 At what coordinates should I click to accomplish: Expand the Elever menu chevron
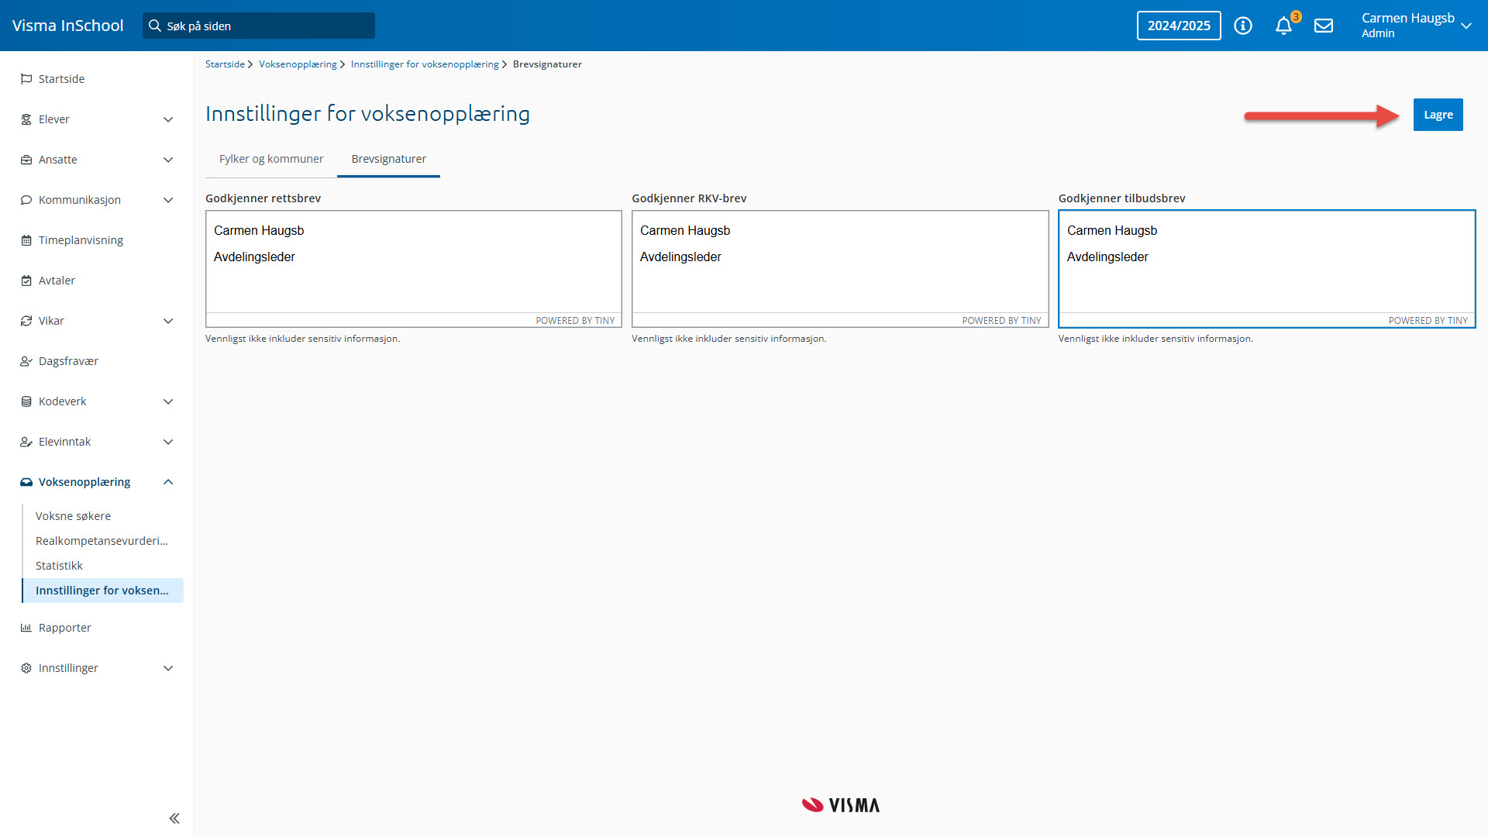[x=168, y=119]
